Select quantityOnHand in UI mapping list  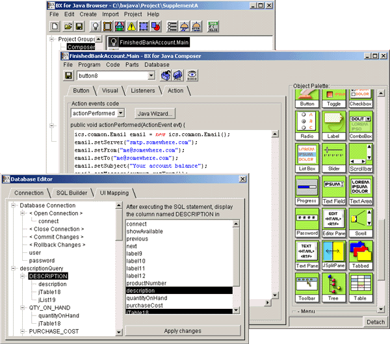[179, 298]
